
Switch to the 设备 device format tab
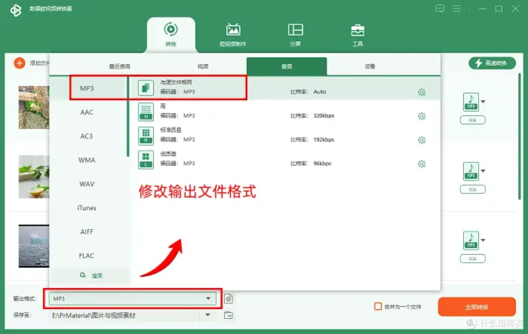(370, 67)
